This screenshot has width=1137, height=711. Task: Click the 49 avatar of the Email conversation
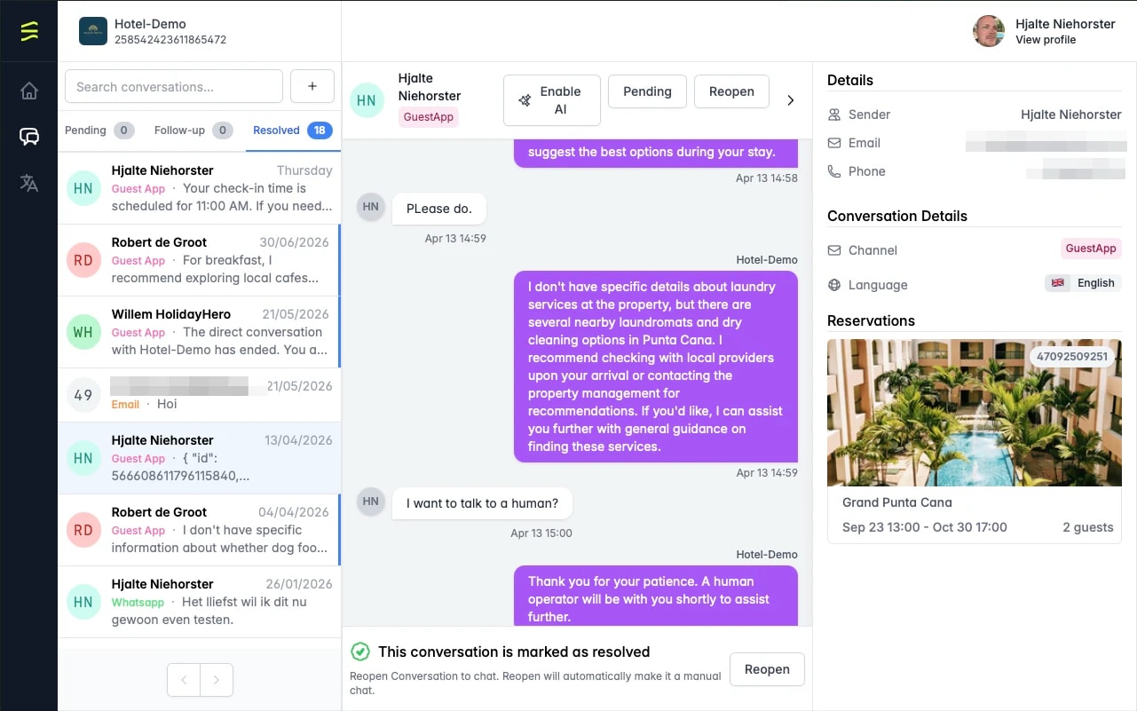83,395
